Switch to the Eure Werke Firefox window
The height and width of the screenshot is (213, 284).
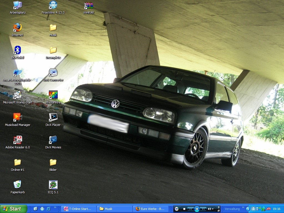pos(151,209)
